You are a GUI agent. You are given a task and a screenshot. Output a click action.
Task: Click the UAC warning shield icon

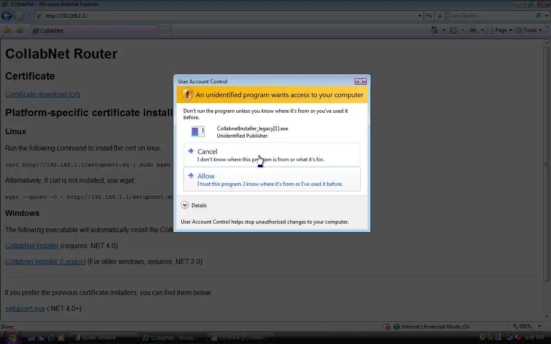pyautogui.click(x=187, y=95)
